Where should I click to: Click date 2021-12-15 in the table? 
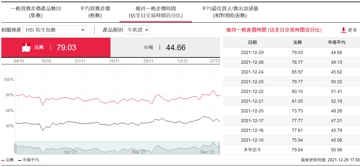[x=252, y=140]
